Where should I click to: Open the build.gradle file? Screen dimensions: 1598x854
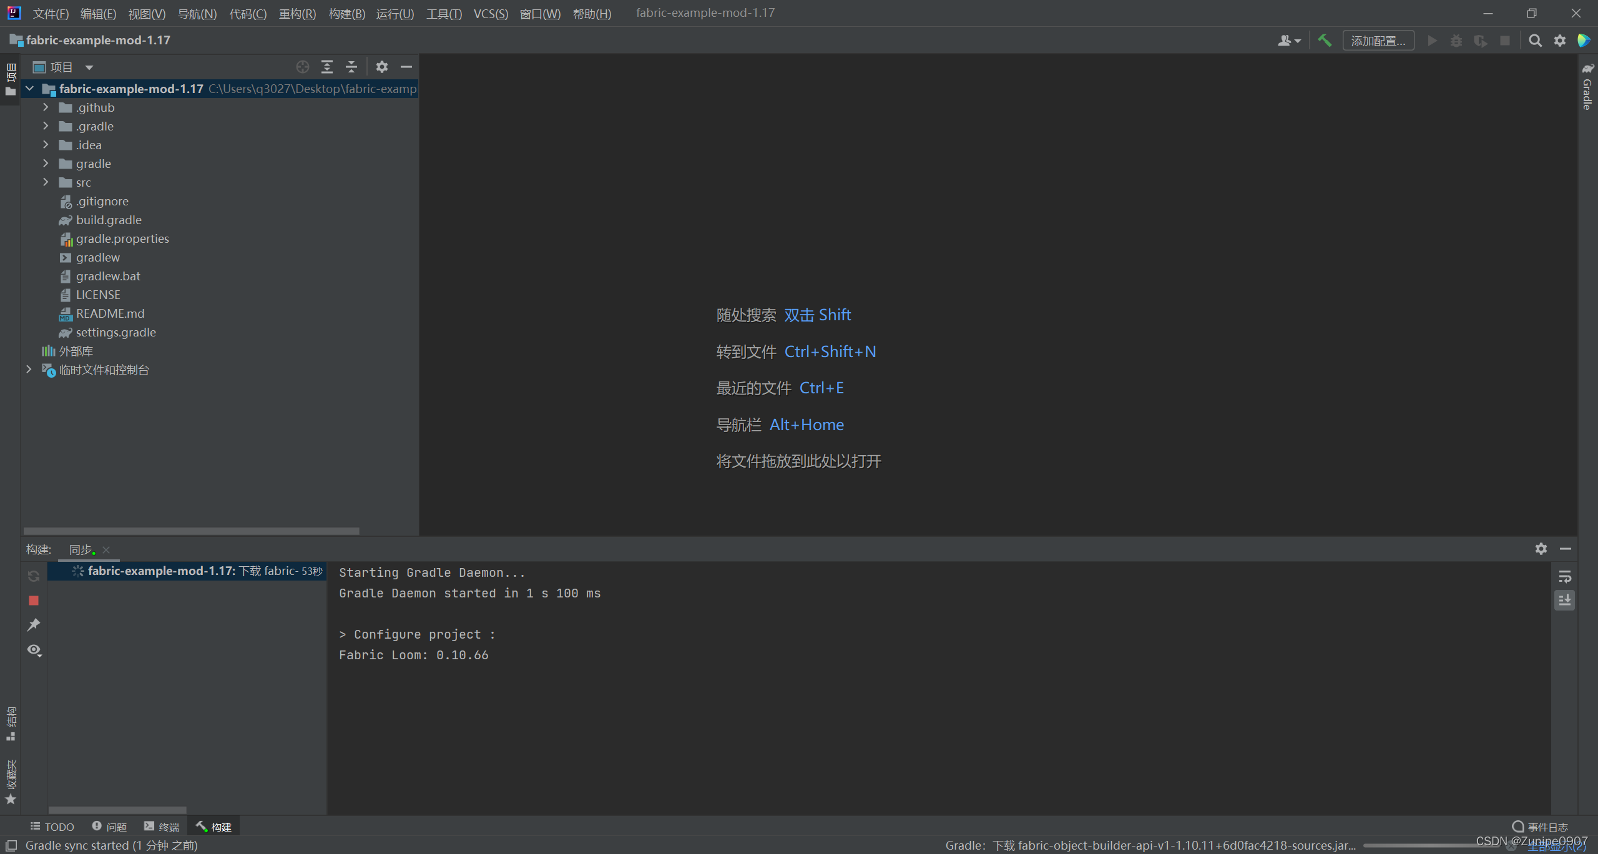point(109,220)
